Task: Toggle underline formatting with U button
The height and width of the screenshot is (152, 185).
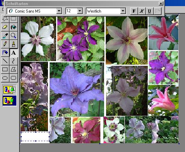Action: (150, 11)
